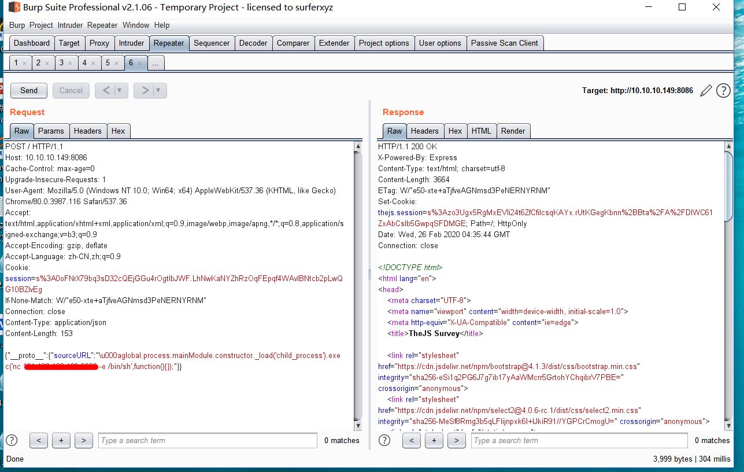Open the User options tab
This screenshot has width=744, height=472.
(440, 43)
